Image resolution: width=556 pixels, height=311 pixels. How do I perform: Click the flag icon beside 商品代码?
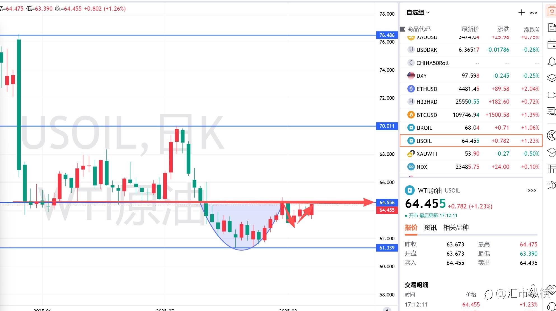pos(403,29)
